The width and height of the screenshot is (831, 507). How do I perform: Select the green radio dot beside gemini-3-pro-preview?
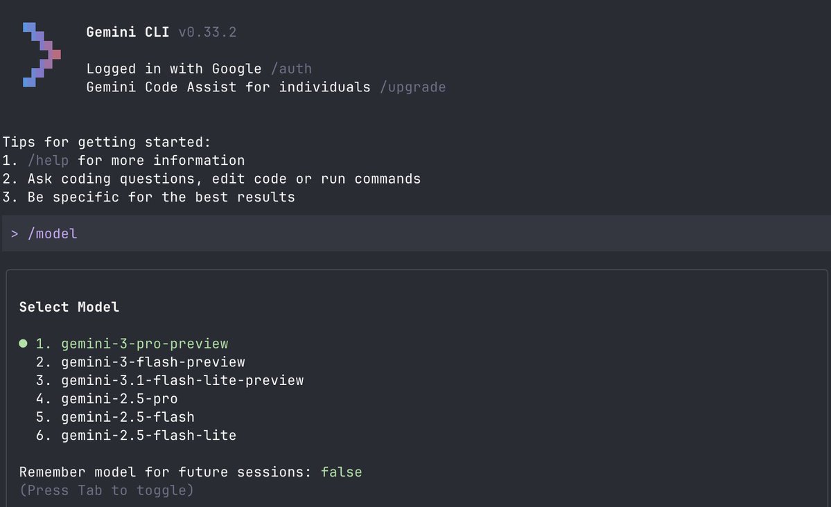tap(24, 344)
